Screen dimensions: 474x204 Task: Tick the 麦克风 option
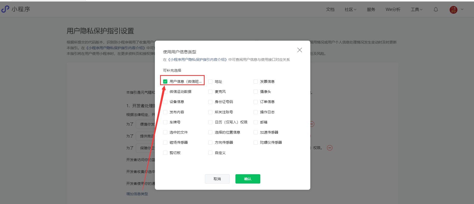point(210,92)
